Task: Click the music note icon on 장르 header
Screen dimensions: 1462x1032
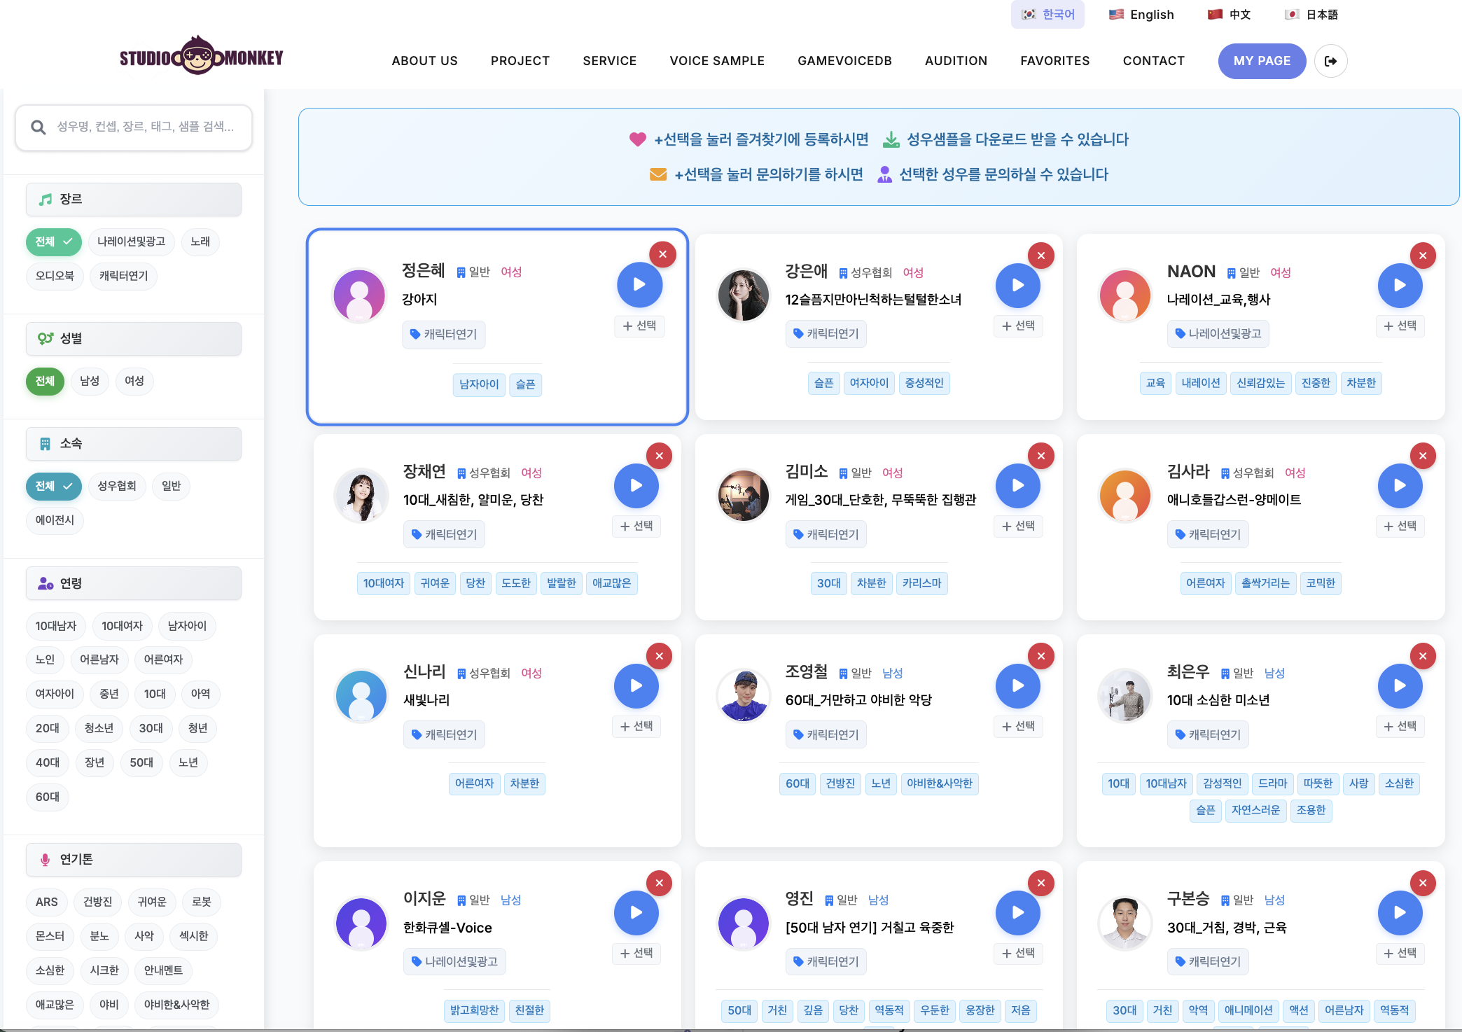Action: tap(46, 199)
